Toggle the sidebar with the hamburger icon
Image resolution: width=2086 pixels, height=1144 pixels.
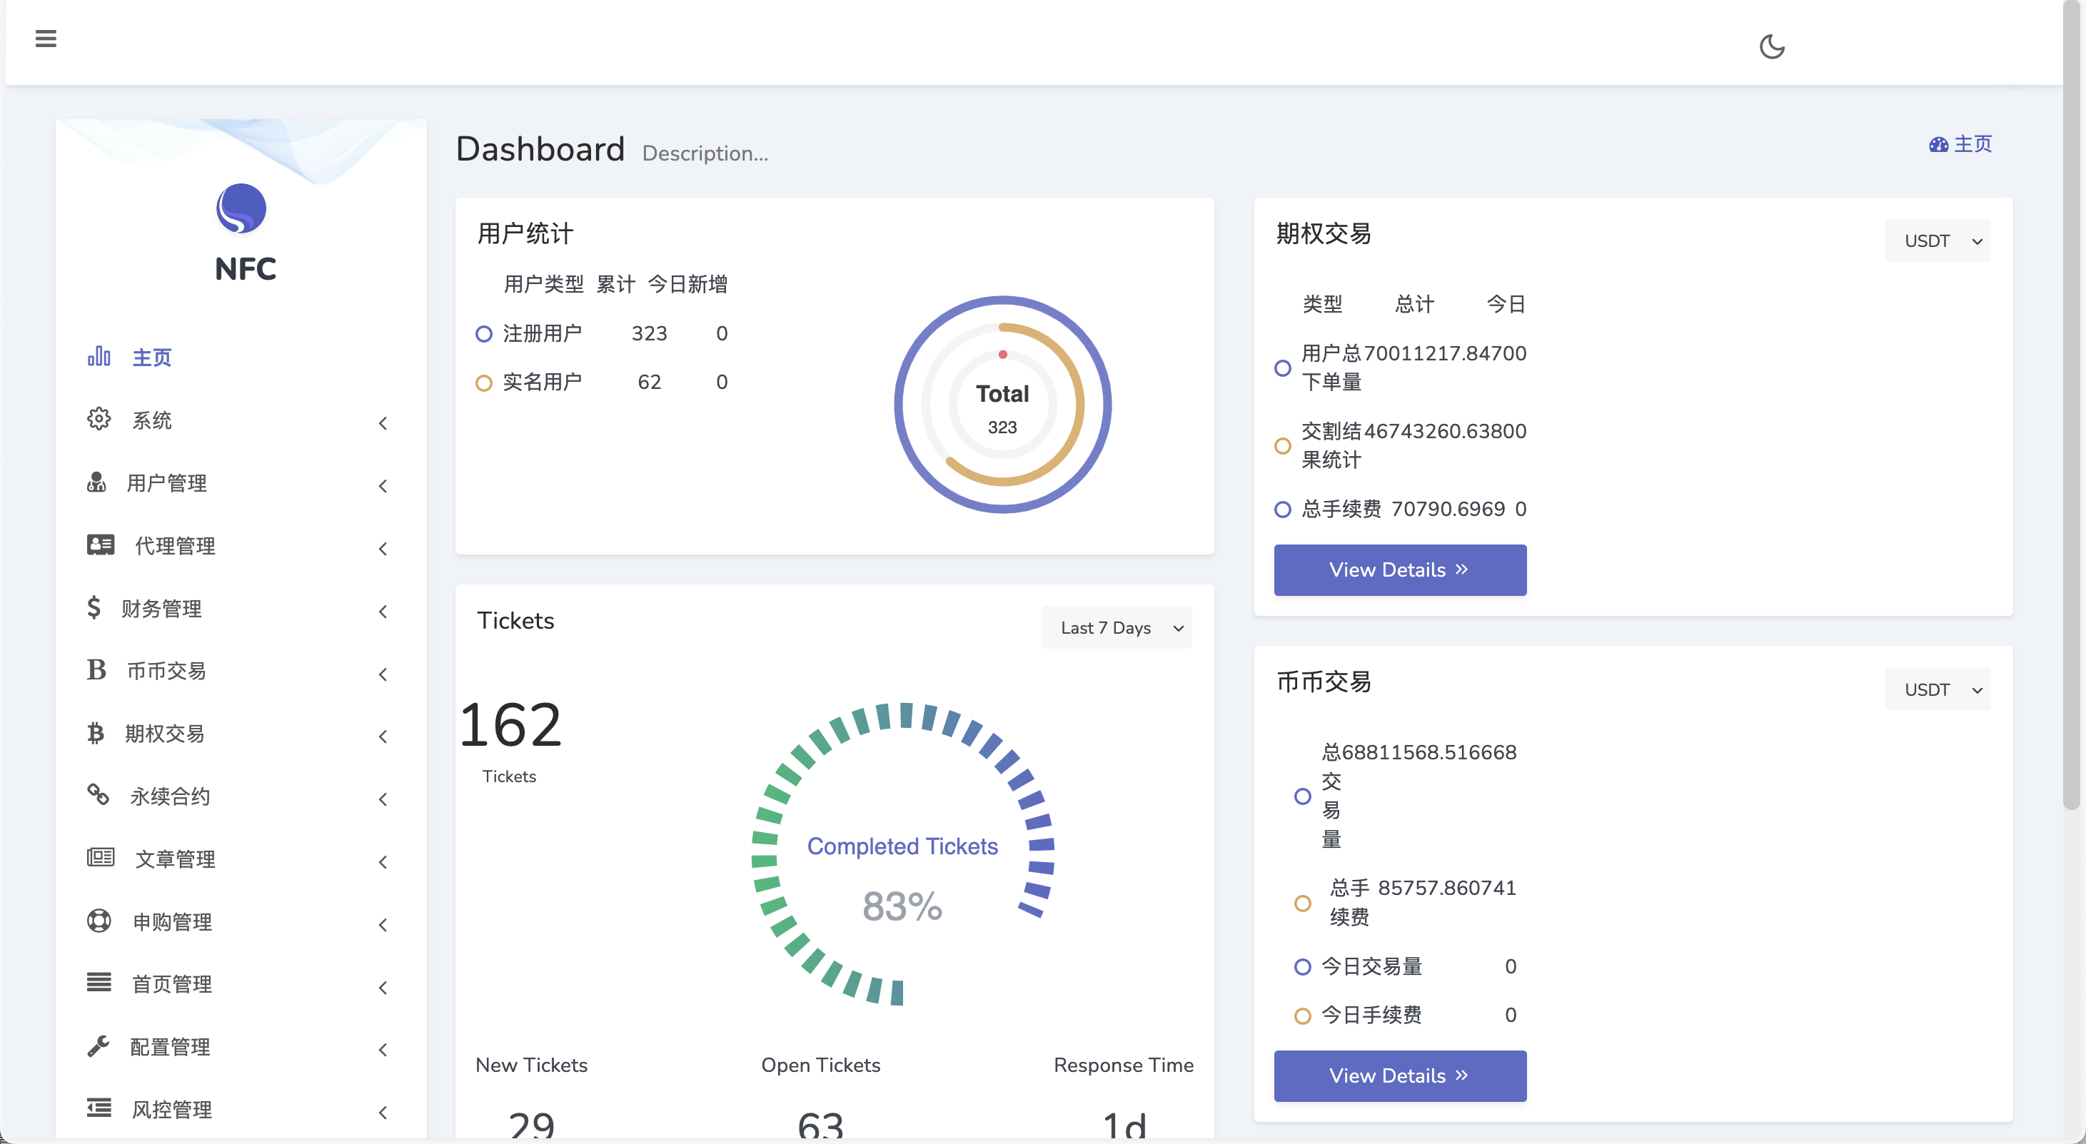[46, 39]
